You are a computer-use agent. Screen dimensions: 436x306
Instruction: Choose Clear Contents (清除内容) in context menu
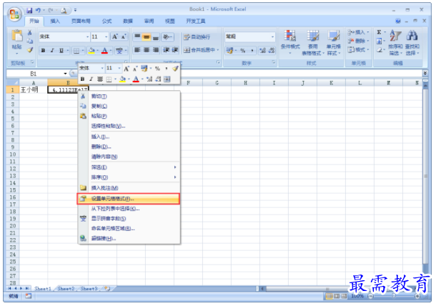click(129, 157)
